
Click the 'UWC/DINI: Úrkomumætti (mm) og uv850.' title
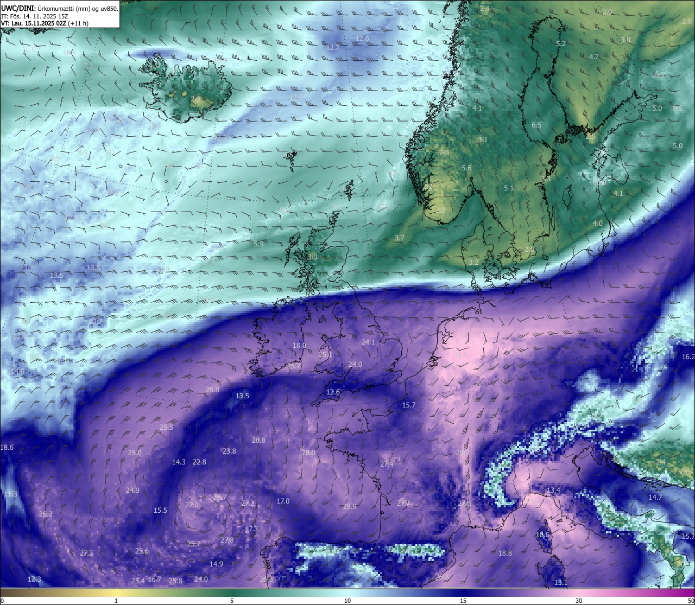click(59, 9)
